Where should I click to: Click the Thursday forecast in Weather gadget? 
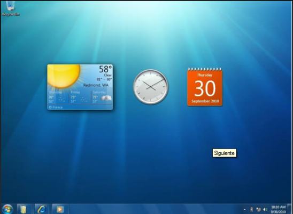coord(58,97)
